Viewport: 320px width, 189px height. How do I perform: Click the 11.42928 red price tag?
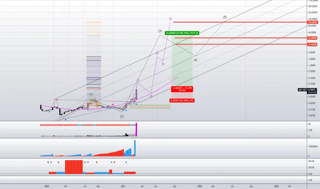point(312,44)
